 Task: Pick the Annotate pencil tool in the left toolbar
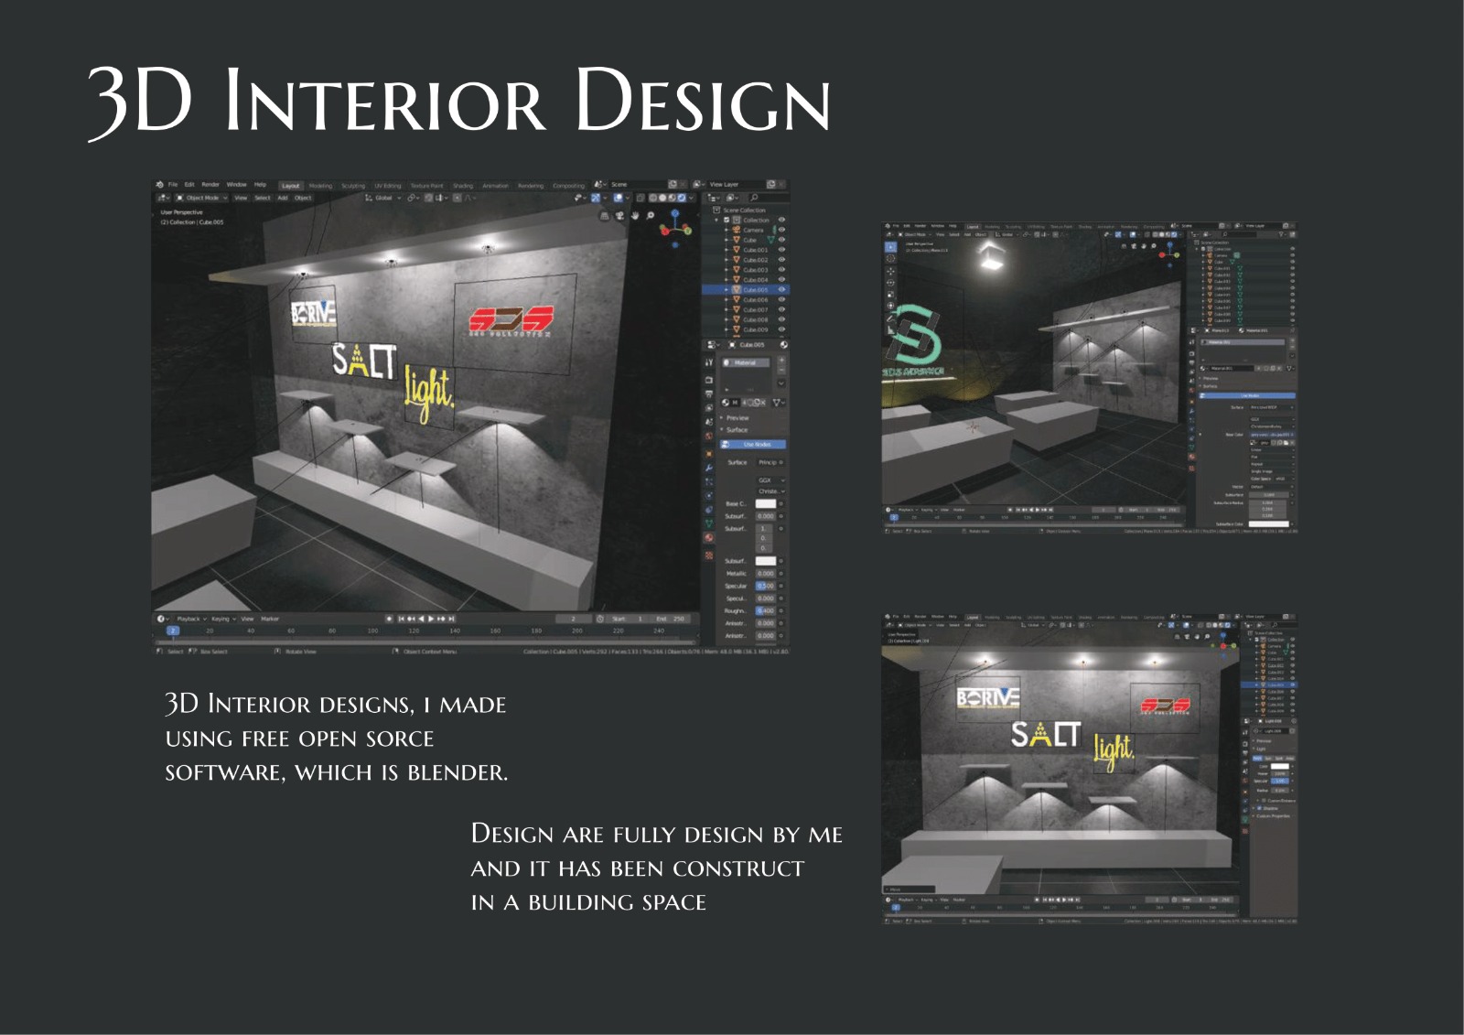coord(890,320)
